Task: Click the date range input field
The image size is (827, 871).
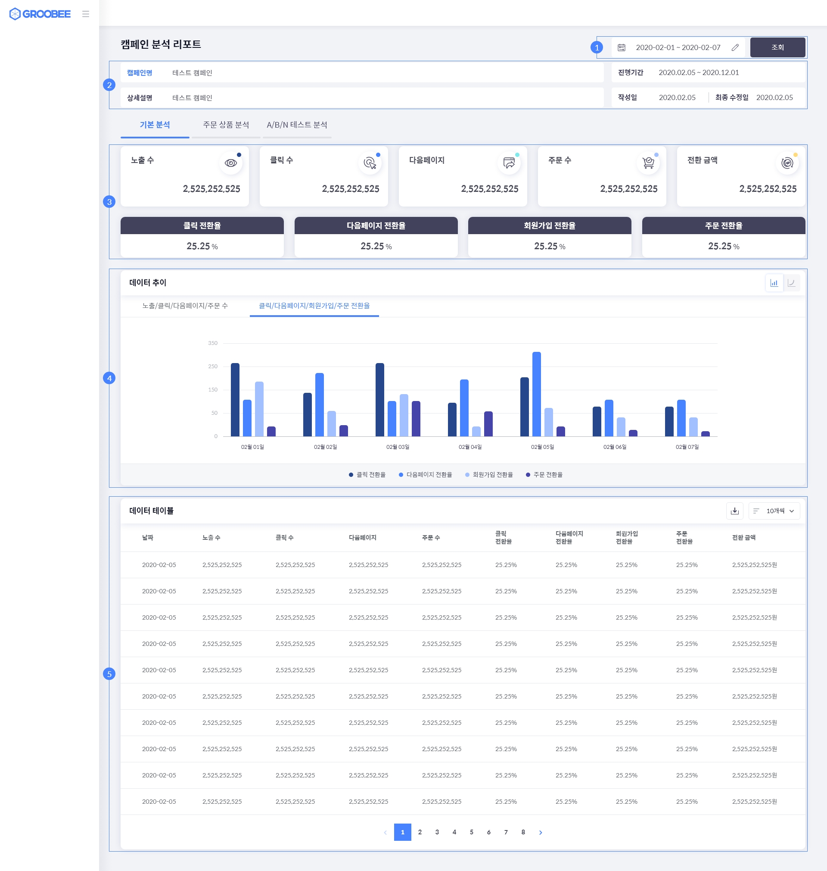Action: 678,48
